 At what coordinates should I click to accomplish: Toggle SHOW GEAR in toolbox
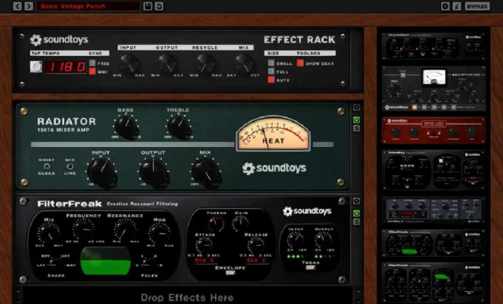point(300,63)
